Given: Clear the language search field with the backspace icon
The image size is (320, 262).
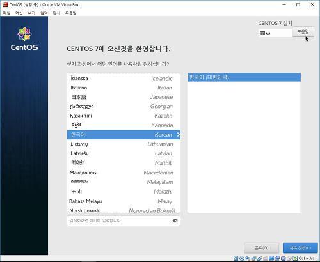Looking at the screenshot, I should [175, 220].
